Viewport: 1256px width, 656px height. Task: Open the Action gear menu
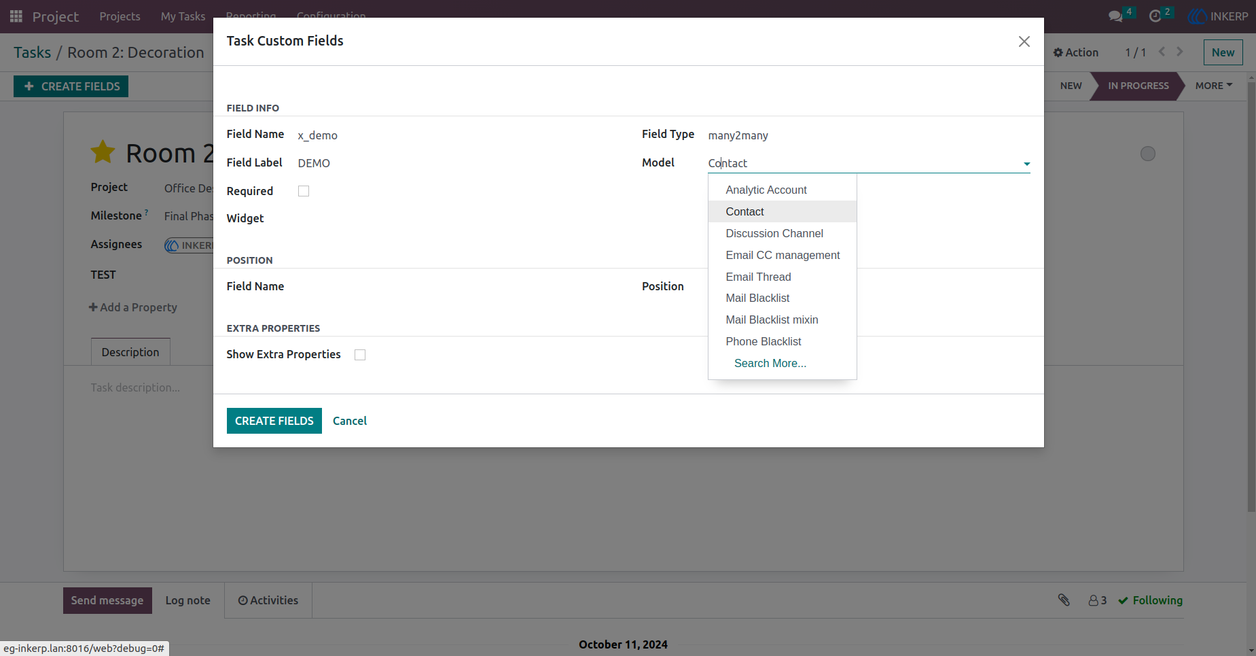click(1075, 52)
